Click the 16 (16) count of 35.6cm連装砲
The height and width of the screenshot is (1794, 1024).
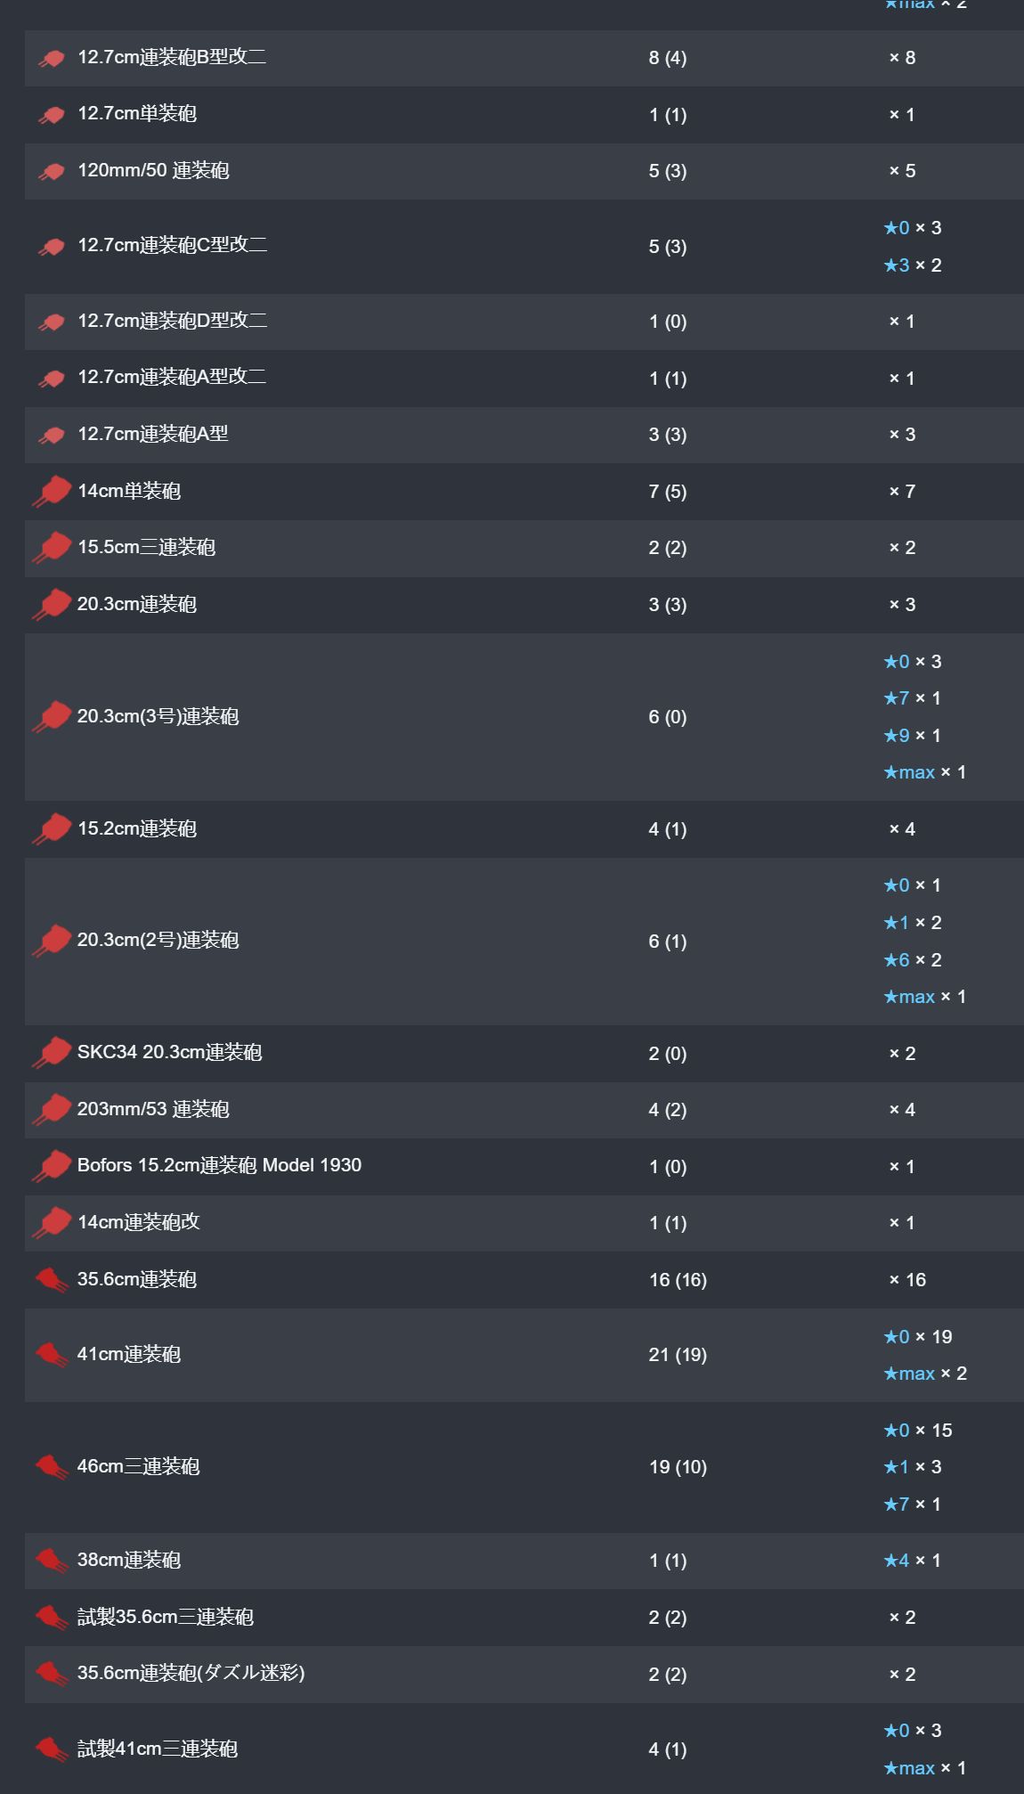point(678,1280)
